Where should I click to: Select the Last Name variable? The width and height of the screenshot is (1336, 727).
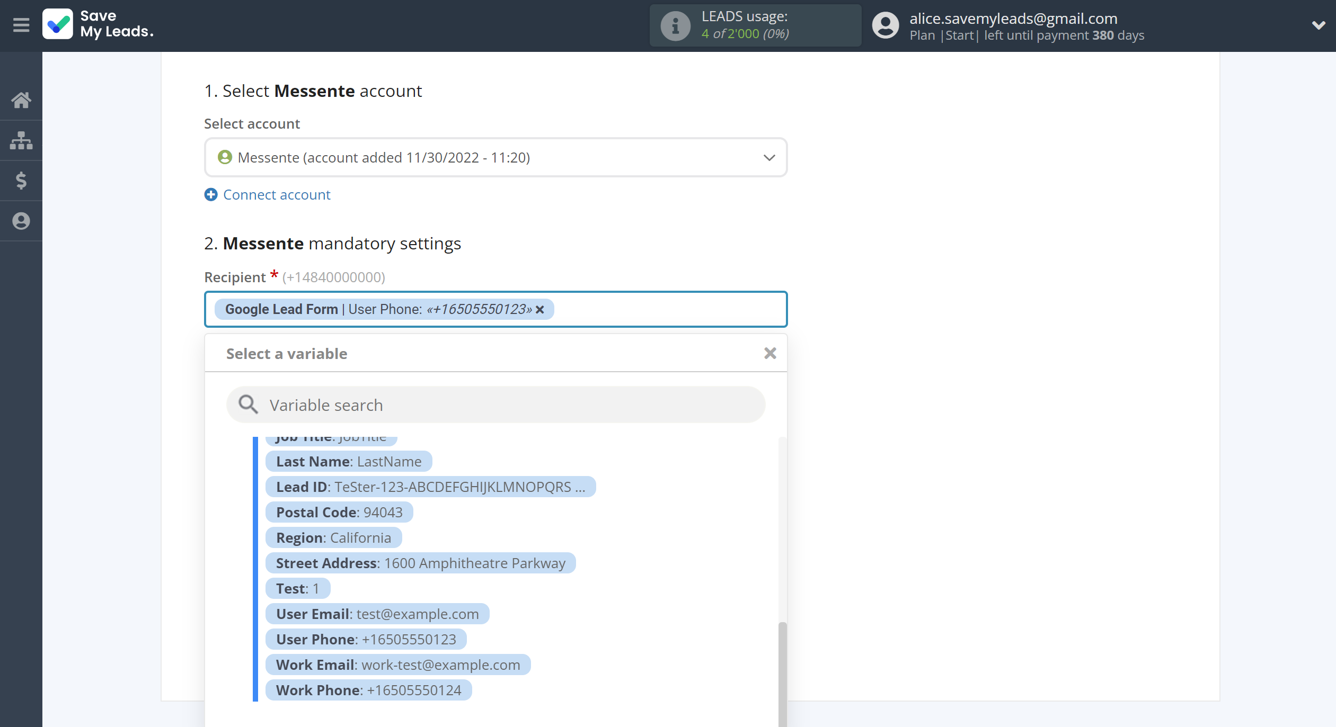(x=349, y=461)
